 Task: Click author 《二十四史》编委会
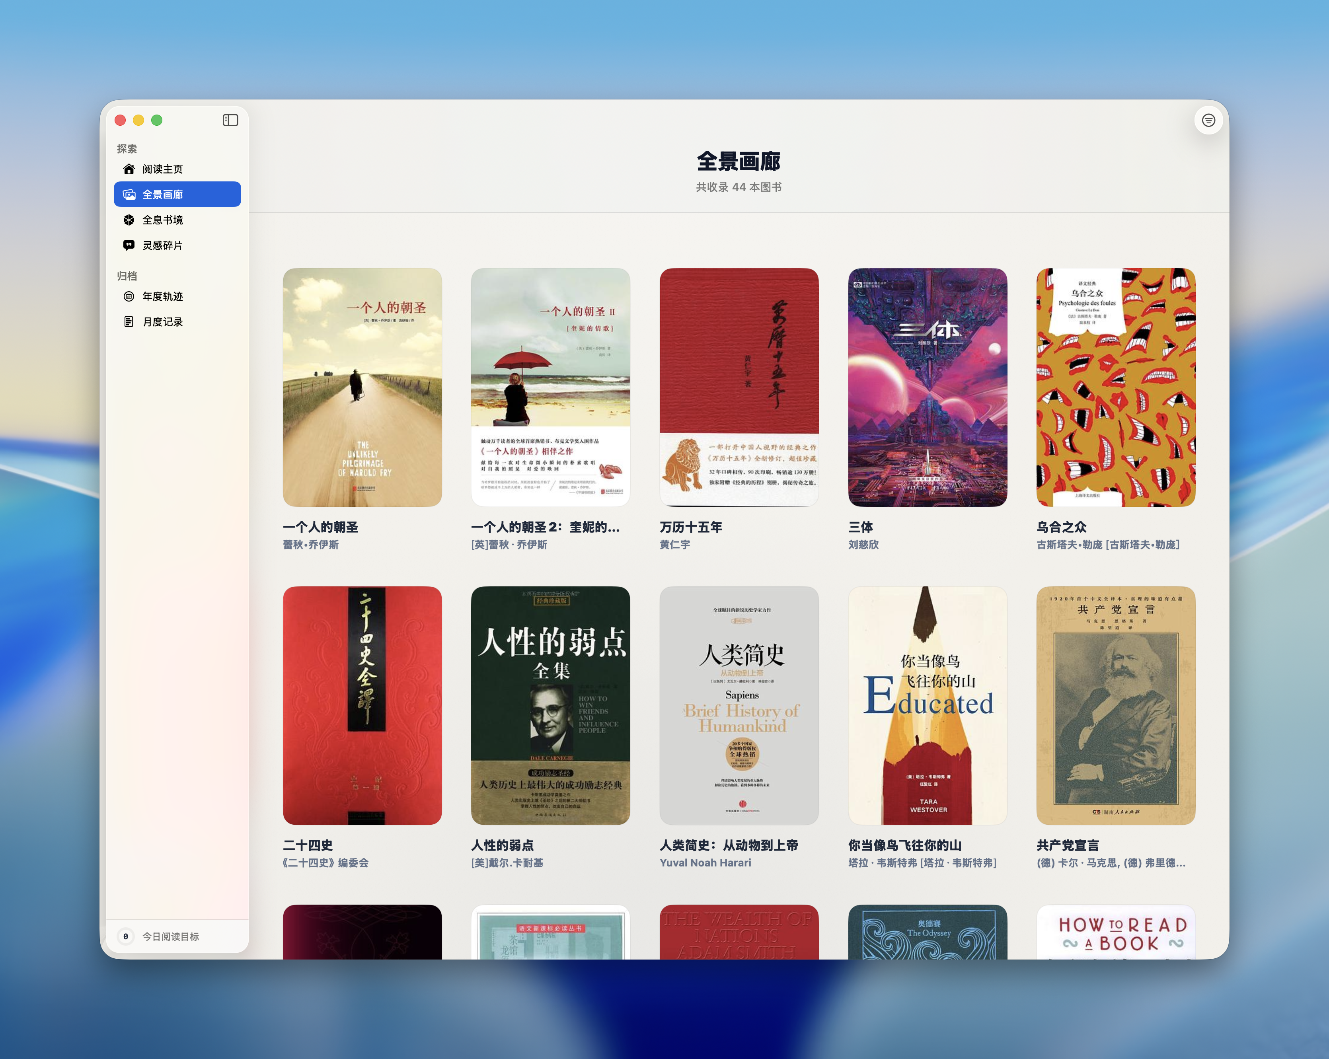tap(325, 862)
